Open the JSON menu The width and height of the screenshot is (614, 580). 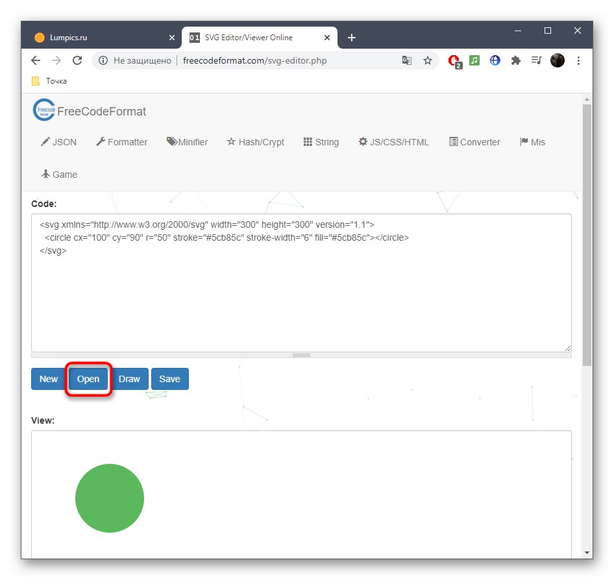point(58,142)
